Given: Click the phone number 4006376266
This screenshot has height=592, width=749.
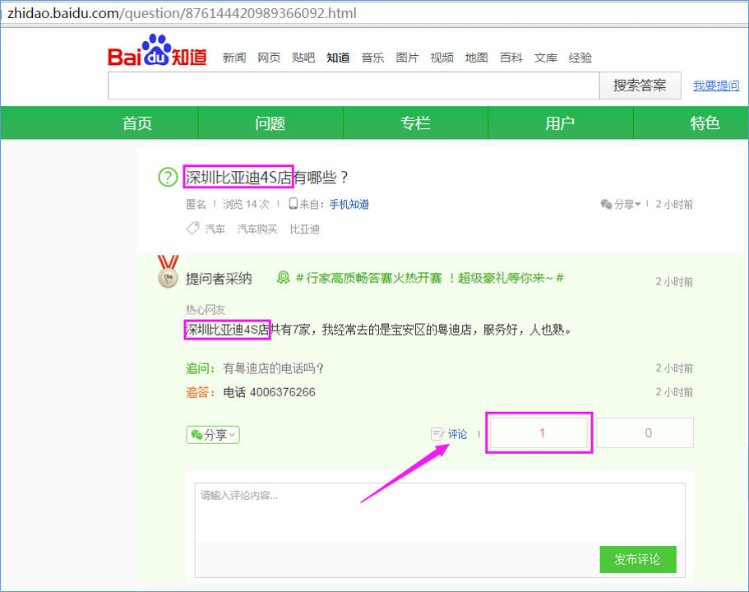Looking at the screenshot, I should tap(282, 392).
